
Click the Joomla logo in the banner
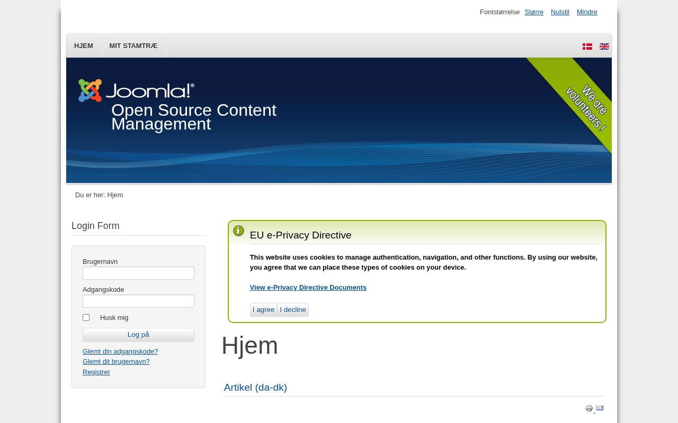pyautogui.click(x=136, y=90)
